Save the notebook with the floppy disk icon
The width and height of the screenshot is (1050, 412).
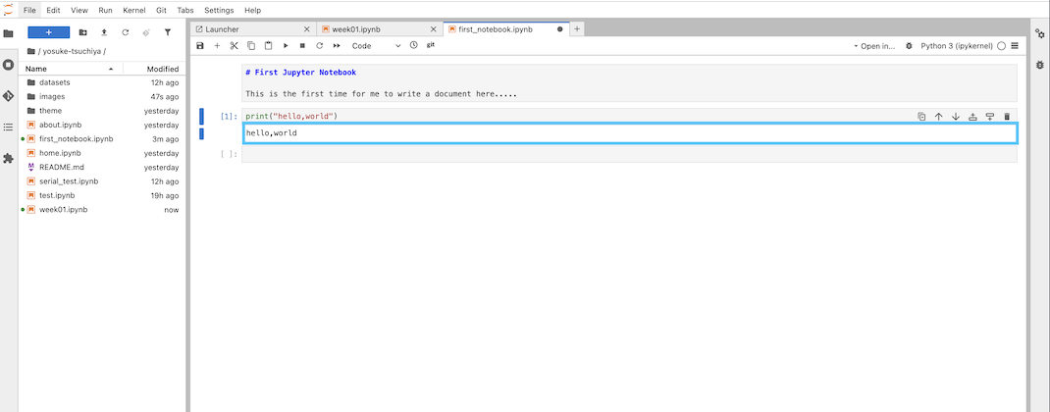click(200, 46)
